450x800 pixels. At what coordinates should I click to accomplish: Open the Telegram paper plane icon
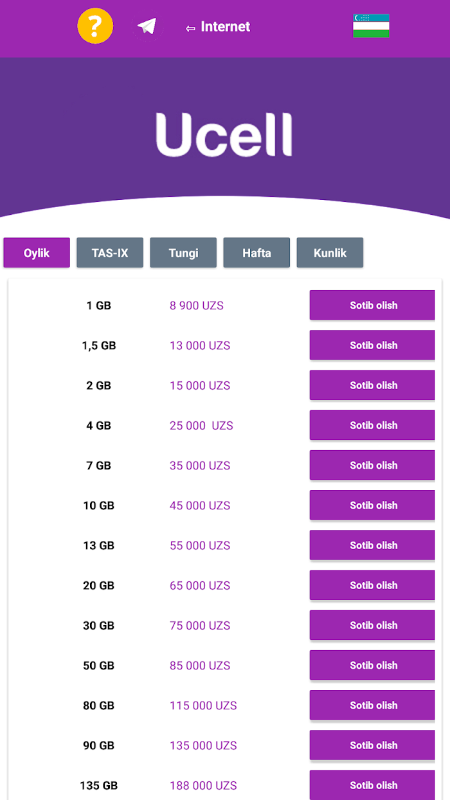click(147, 27)
